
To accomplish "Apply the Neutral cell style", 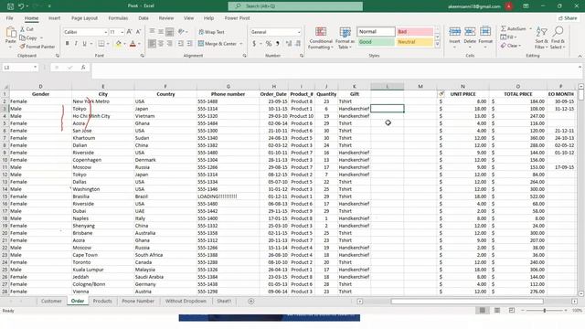I will coord(414,42).
